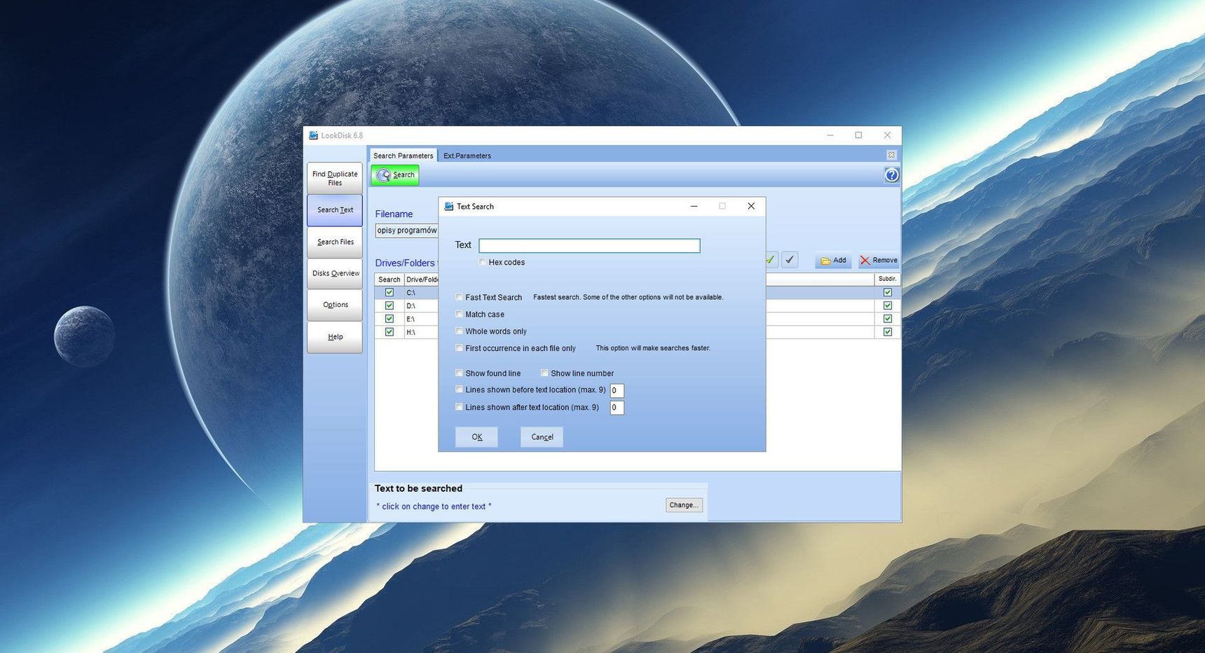
Task: Toggle the Subdir checkbox in the E:\ row
Action: 888,319
